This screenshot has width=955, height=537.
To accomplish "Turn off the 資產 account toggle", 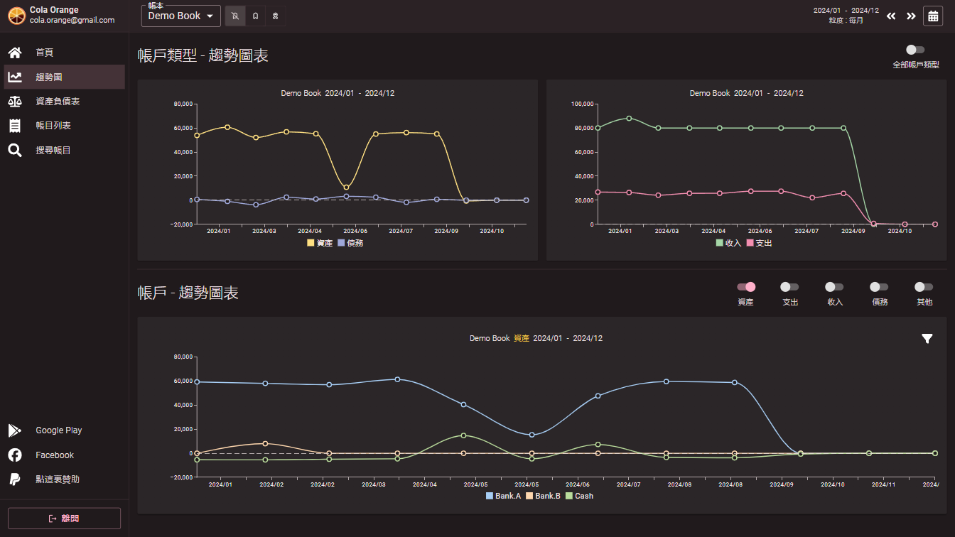I will click(x=745, y=287).
